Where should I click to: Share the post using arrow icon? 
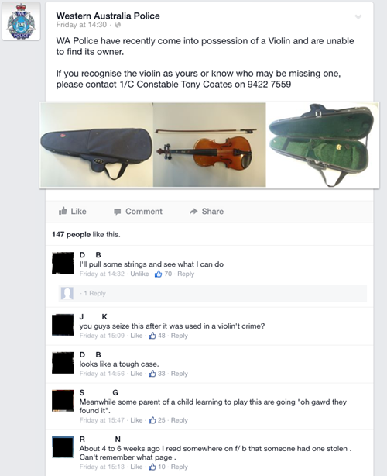pos(207,212)
